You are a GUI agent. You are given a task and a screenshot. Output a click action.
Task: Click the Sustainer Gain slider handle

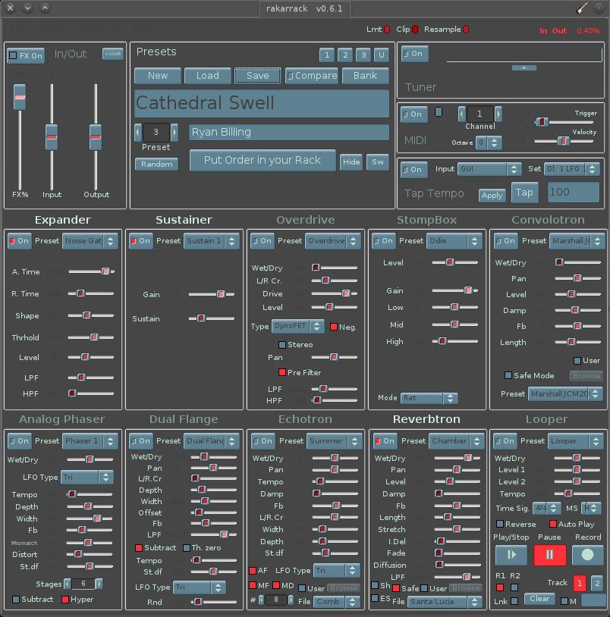tap(220, 294)
